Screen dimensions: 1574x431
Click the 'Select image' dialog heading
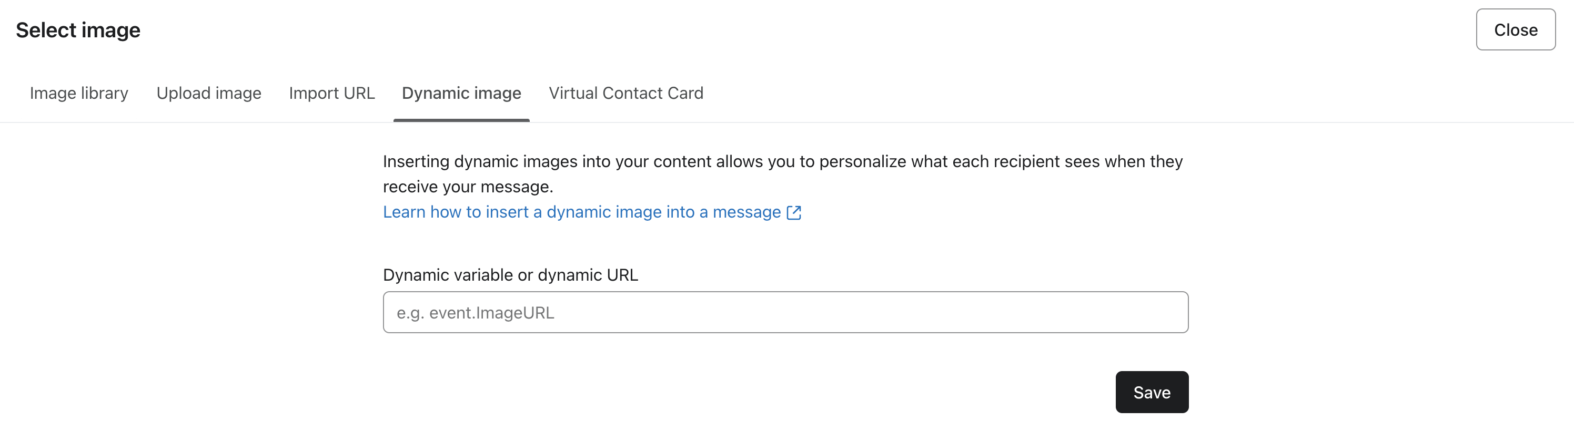[78, 30]
